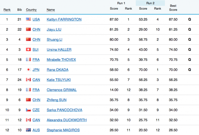Open Rana OKADA's profile link

(x=57, y=70)
